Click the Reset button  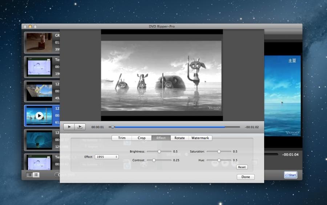242,167
